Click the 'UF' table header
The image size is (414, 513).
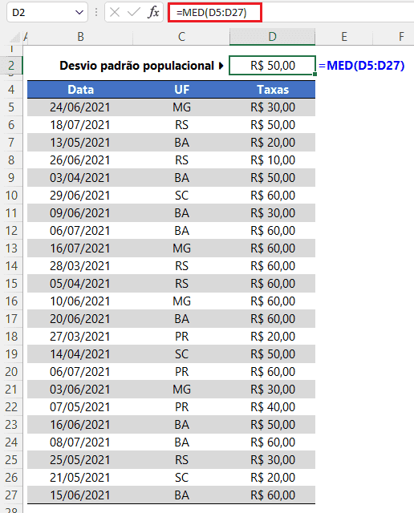click(181, 90)
